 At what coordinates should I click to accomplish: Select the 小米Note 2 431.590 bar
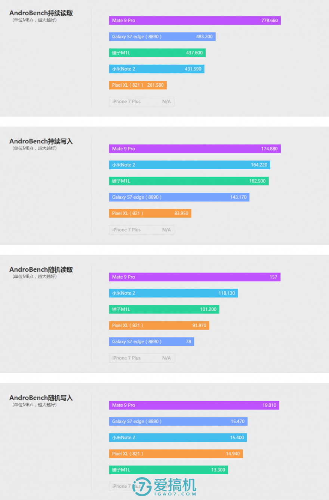click(x=157, y=69)
